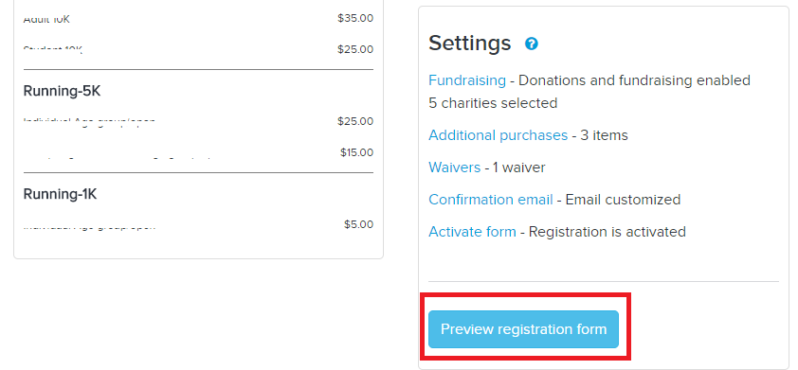
Task: Click the 'Registration is activated' status text
Action: point(608,232)
